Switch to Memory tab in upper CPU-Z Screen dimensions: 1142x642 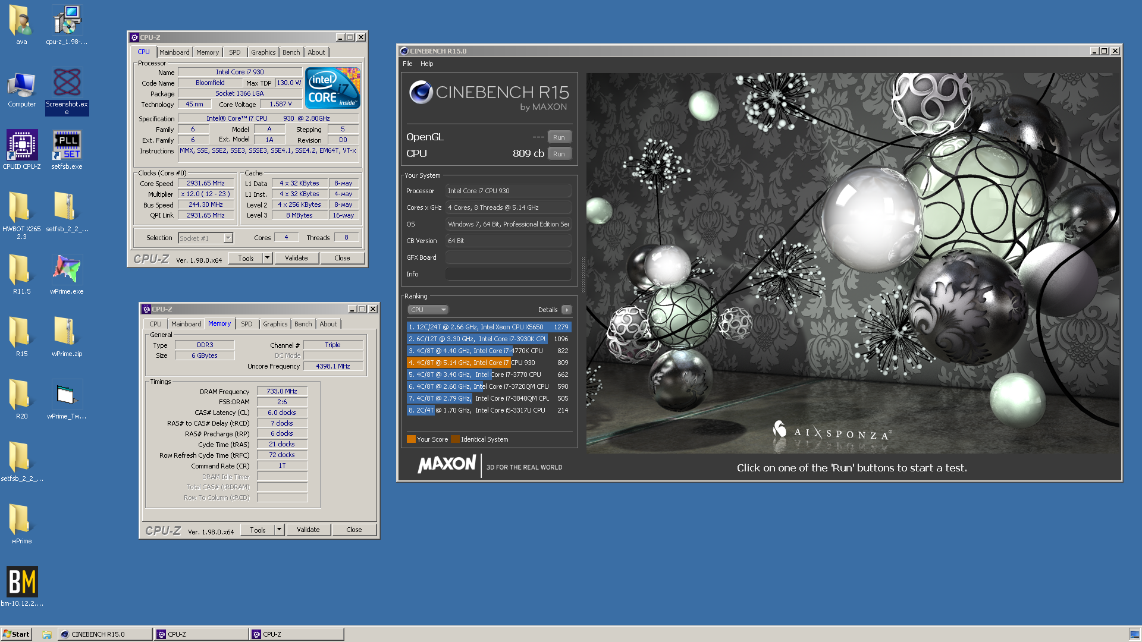tap(208, 52)
